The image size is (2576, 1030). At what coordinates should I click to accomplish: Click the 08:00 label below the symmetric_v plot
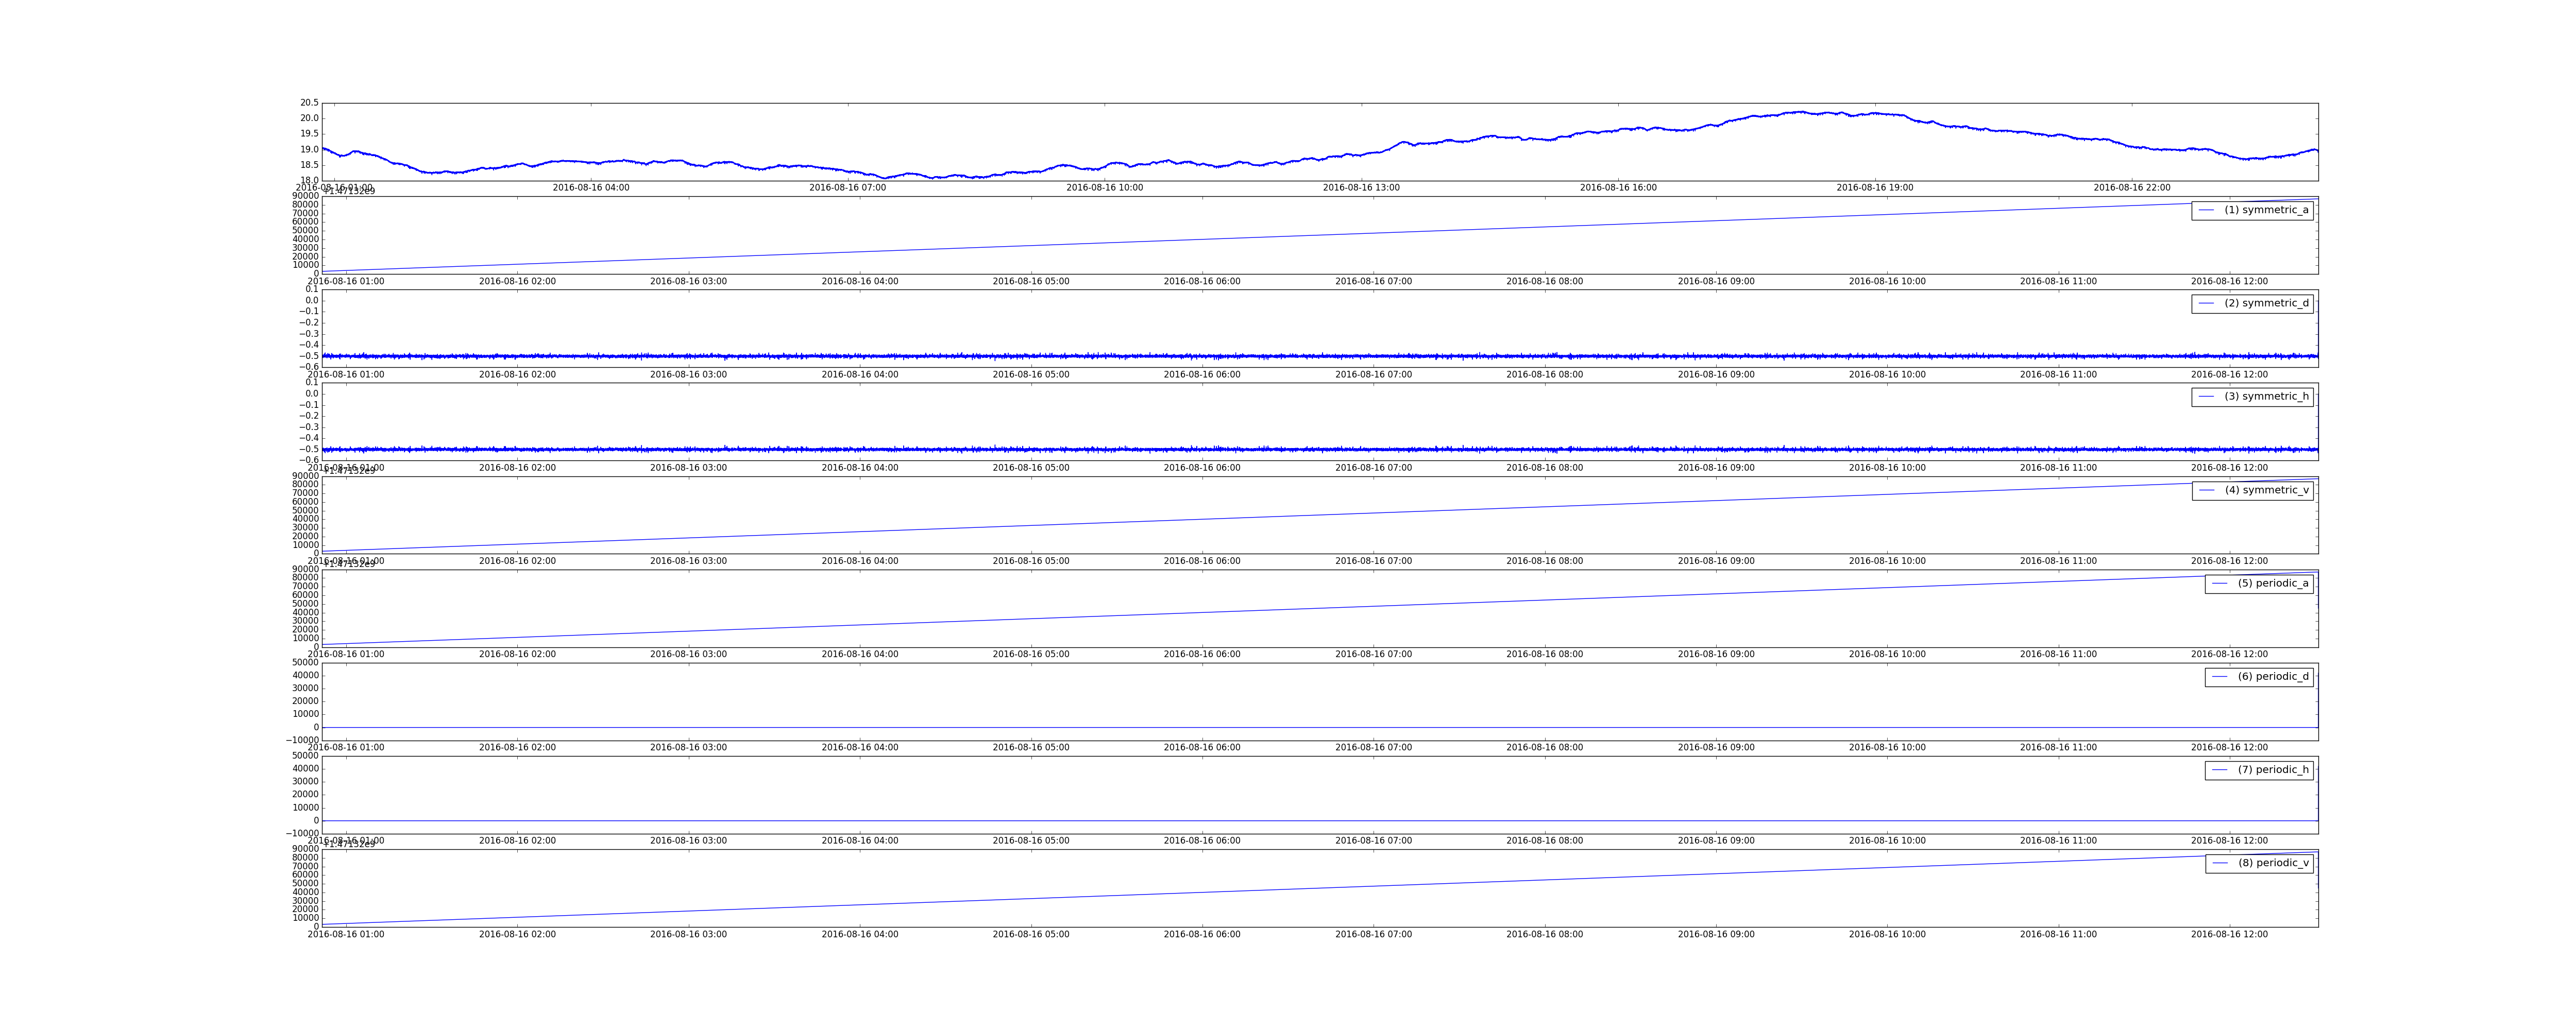coord(1545,561)
